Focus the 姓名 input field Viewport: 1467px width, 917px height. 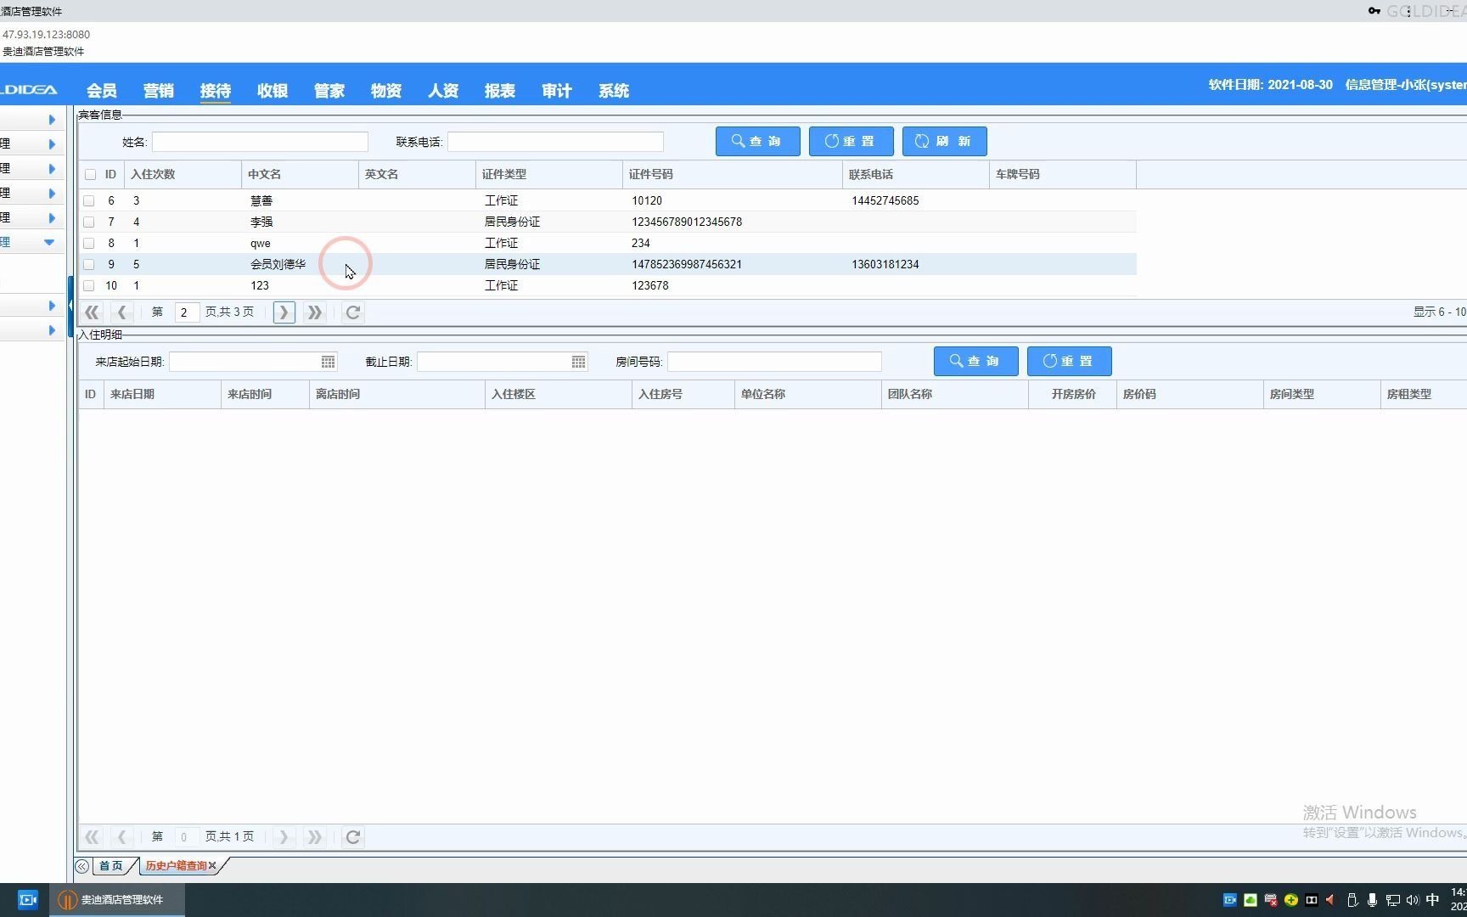pos(260,142)
